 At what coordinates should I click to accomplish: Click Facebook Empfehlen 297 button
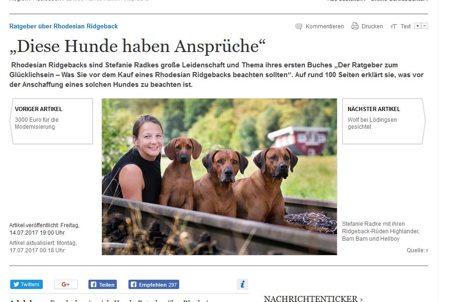(x=154, y=284)
